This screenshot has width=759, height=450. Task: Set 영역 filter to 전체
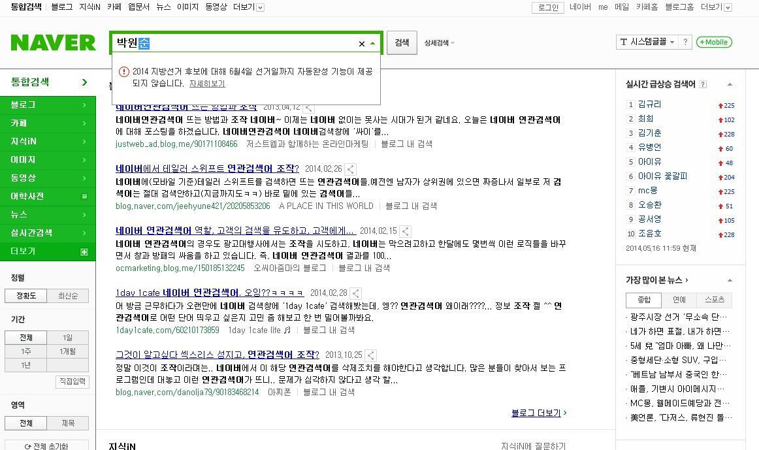(x=25, y=423)
